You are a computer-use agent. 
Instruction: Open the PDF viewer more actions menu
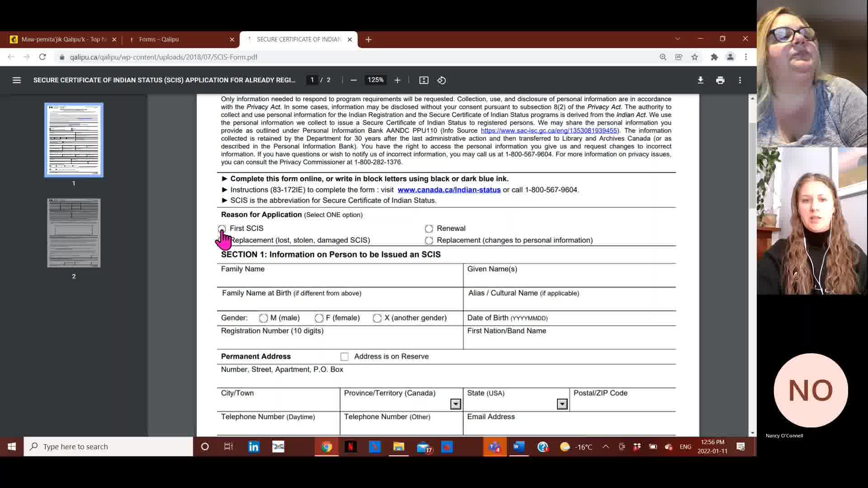pyautogui.click(x=740, y=80)
